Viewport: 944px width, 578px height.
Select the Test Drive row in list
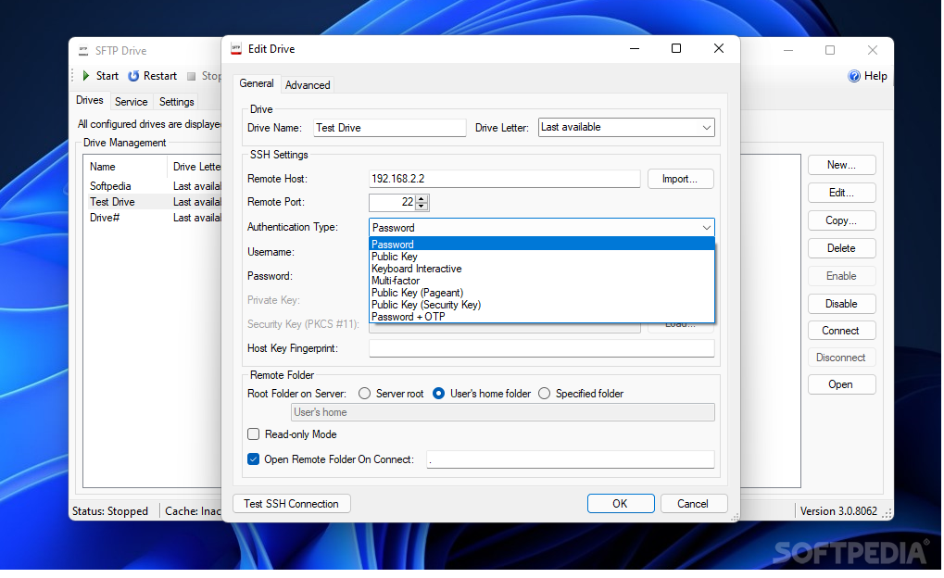click(x=153, y=202)
